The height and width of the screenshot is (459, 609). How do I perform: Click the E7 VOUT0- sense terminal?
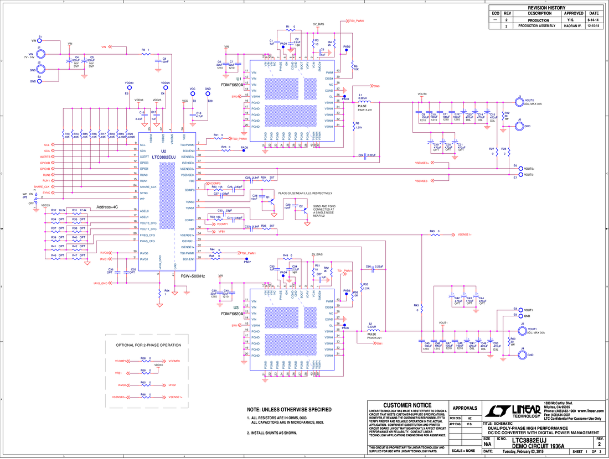tap(521, 175)
